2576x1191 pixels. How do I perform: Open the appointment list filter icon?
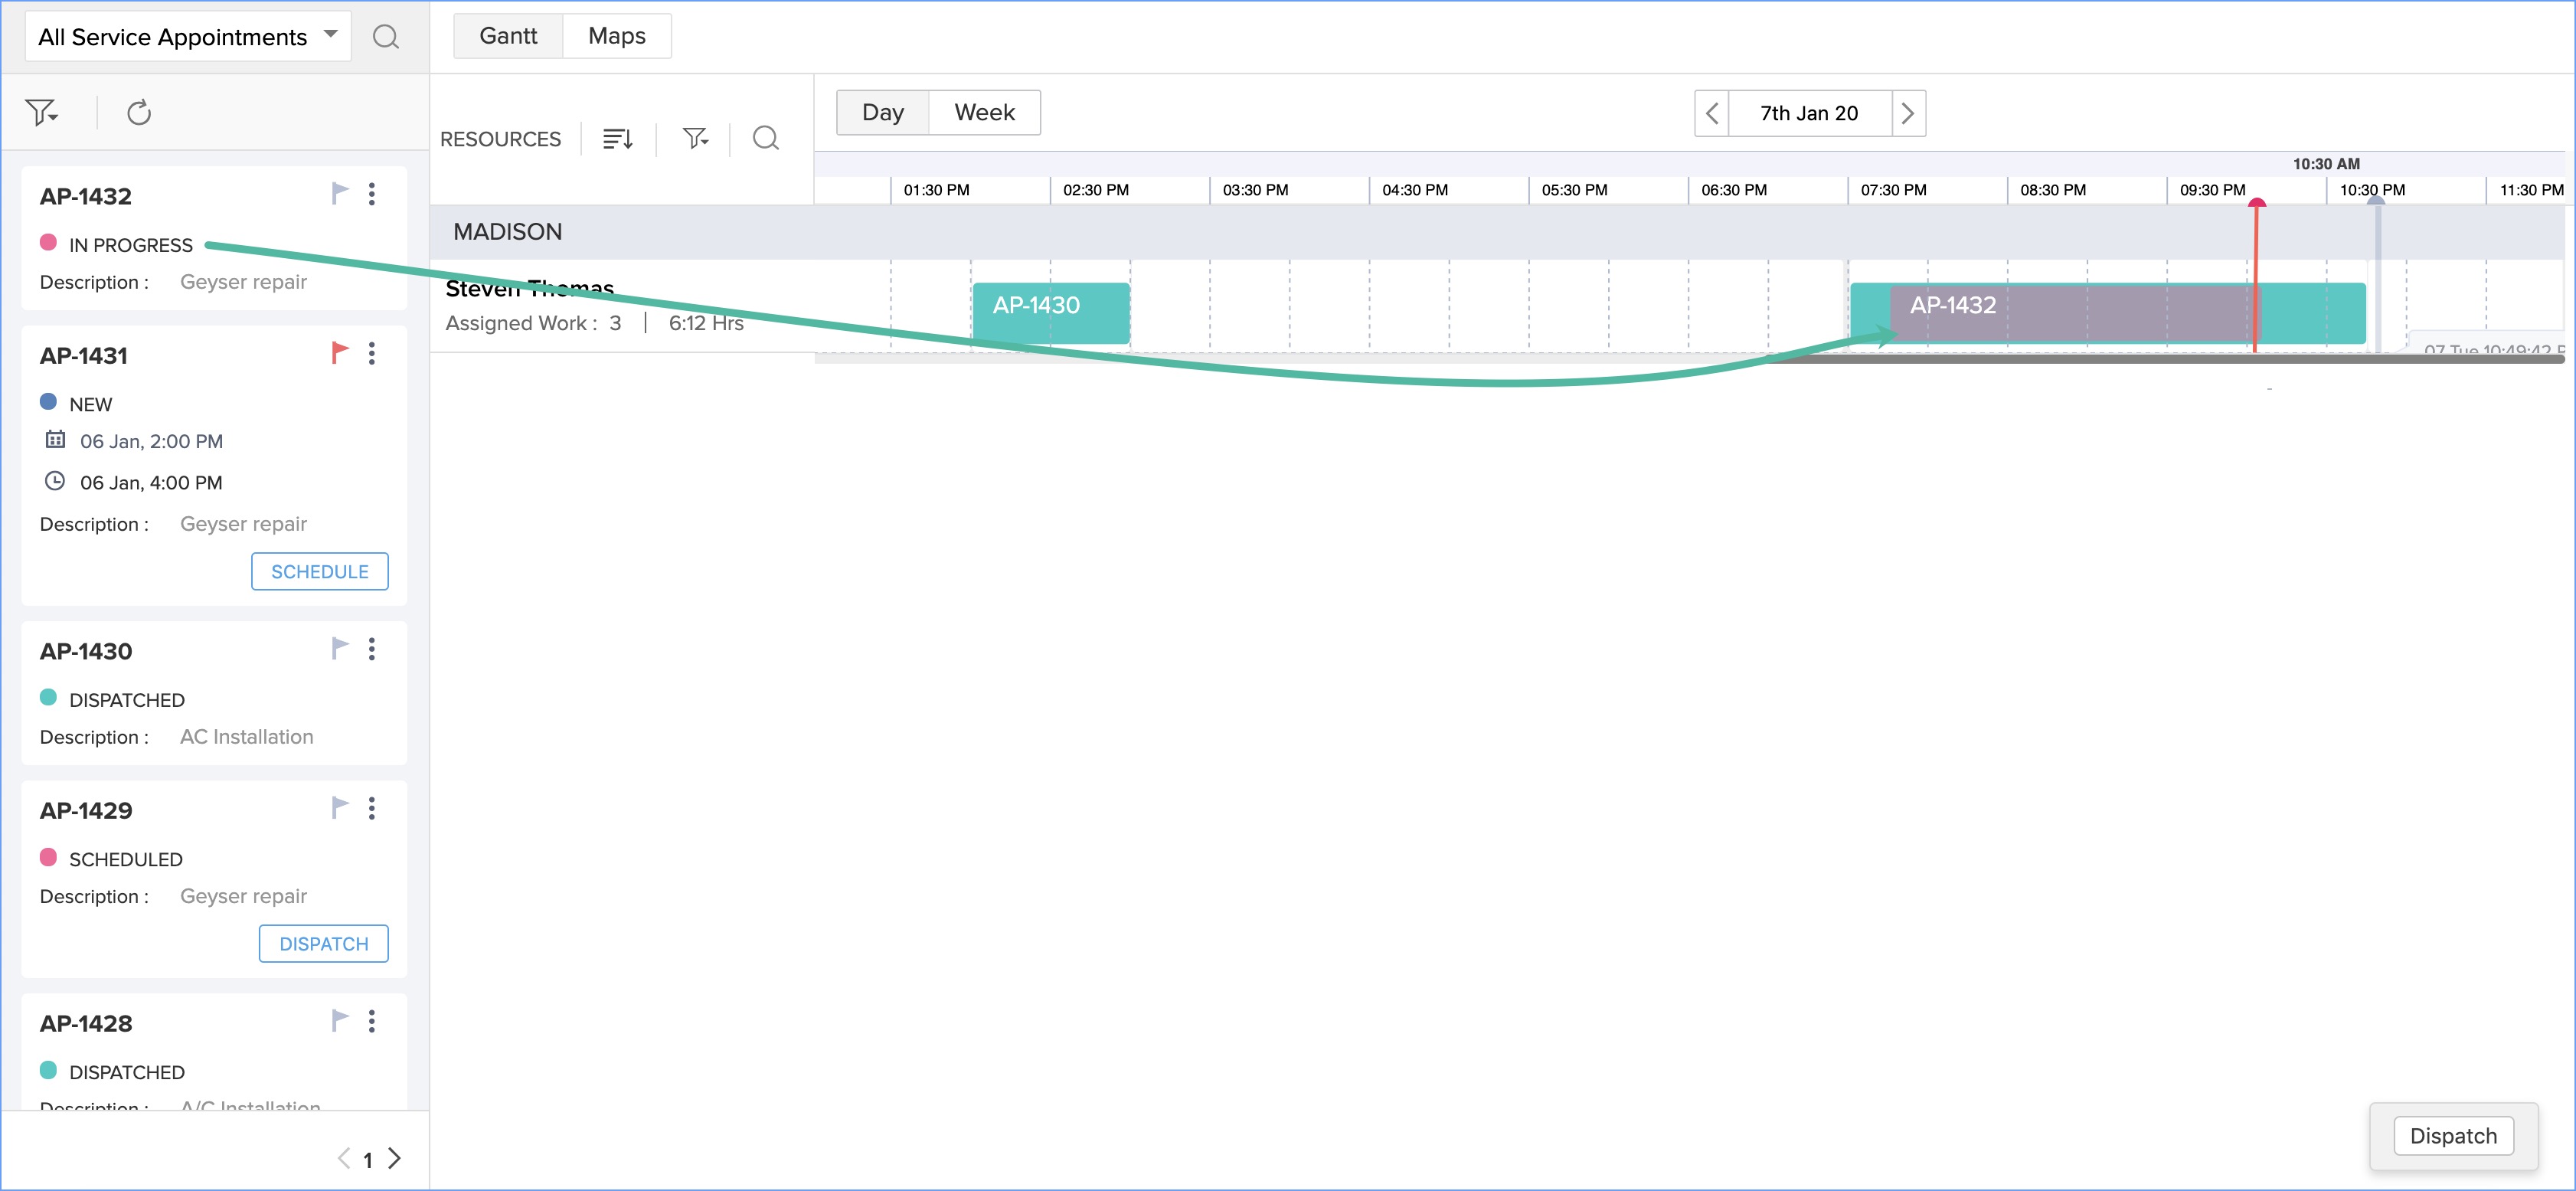tap(41, 112)
